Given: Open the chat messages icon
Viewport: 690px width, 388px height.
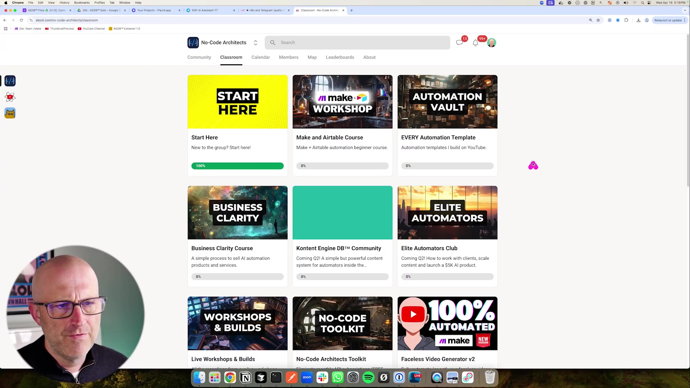Looking at the screenshot, I should coord(459,43).
